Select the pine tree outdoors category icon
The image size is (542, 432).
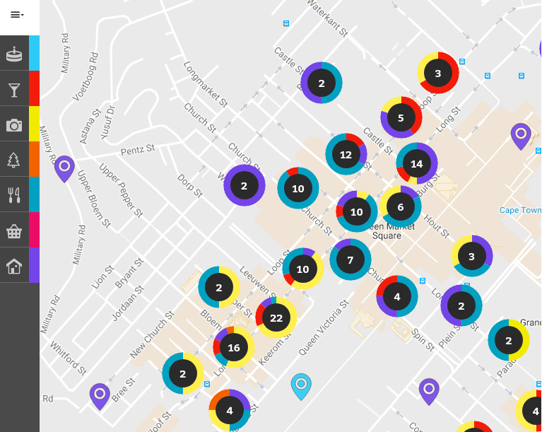(x=14, y=160)
